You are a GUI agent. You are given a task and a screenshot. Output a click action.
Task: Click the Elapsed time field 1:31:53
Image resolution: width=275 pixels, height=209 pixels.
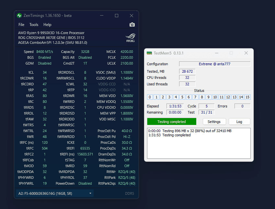point(175,106)
